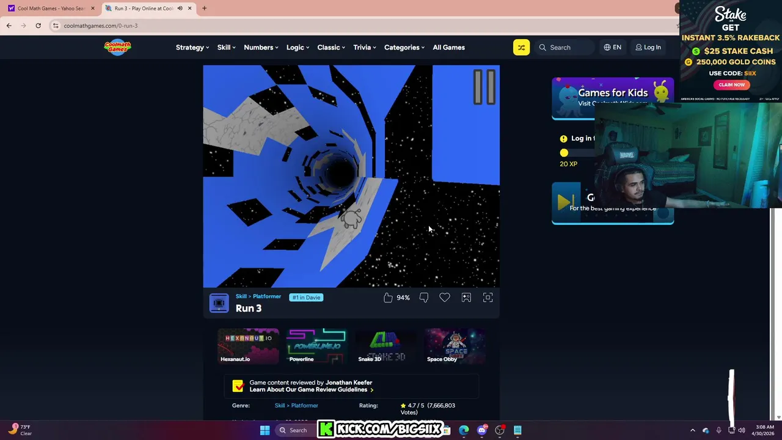Image resolution: width=782 pixels, height=440 pixels.
Task: Open the Strategy games menu
Action: [192, 47]
